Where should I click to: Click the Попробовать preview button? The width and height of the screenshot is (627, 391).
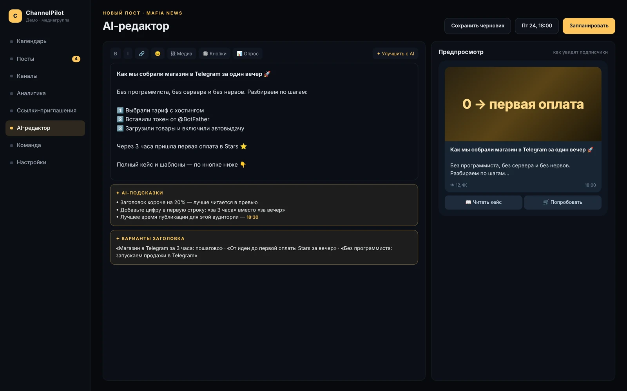(x=563, y=202)
